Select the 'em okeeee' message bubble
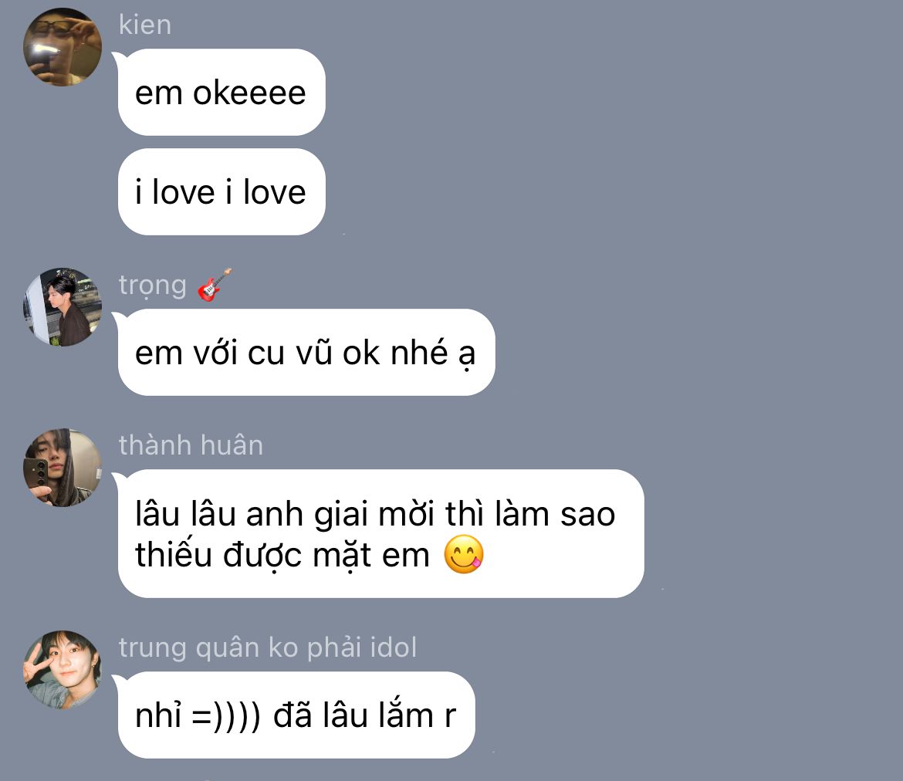 coord(222,92)
